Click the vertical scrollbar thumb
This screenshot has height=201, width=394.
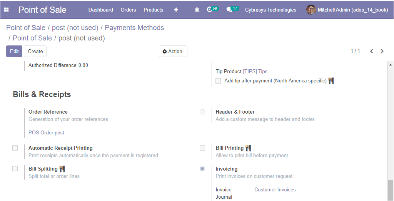tap(391, 190)
